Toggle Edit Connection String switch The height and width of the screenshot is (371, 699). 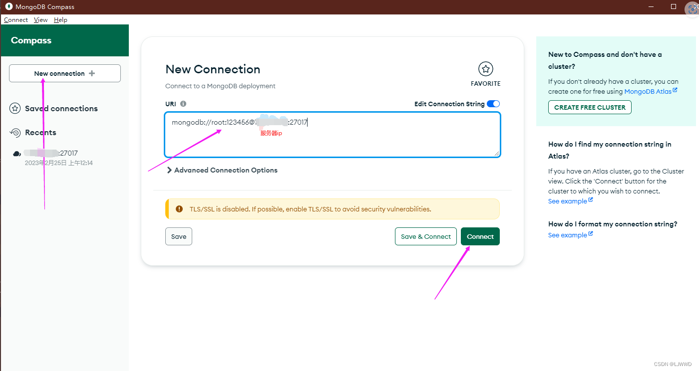[x=493, y=104]
